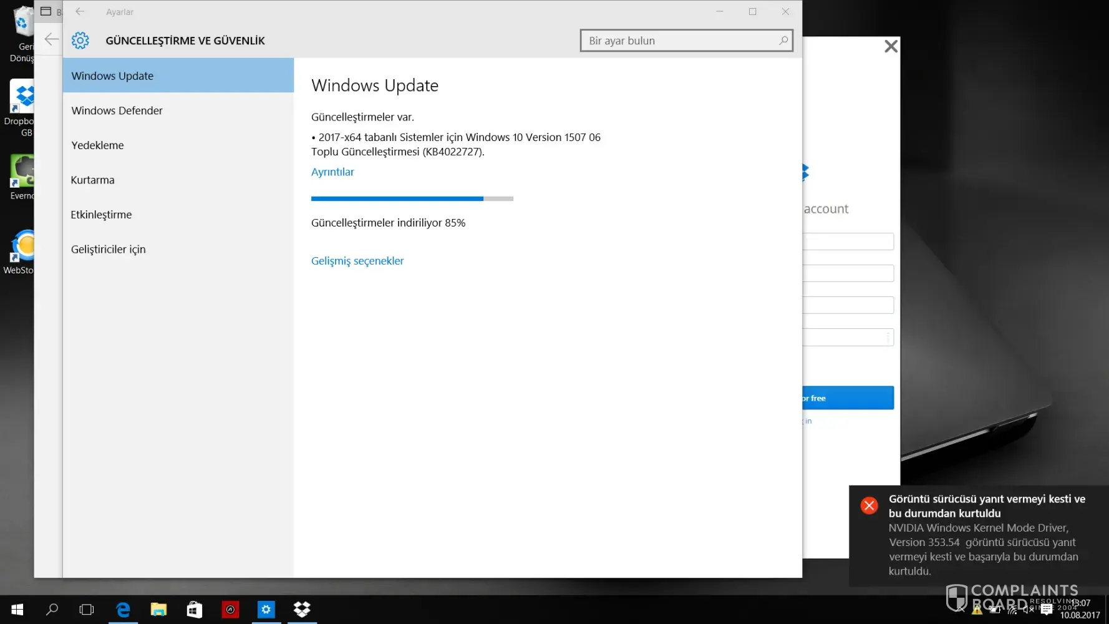The height and width of the screenshot is (624, 1109).
Task: Click the update download progress bar
Action: click(x=412, y=198)
